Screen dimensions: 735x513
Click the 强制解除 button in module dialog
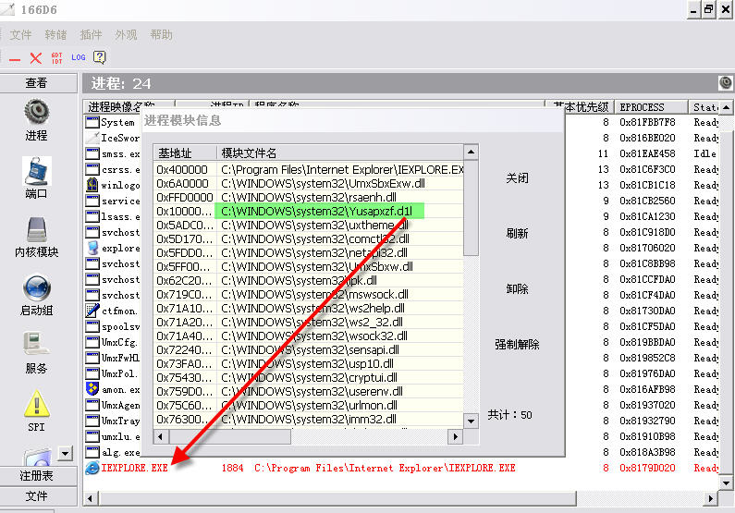click(517, 345)
